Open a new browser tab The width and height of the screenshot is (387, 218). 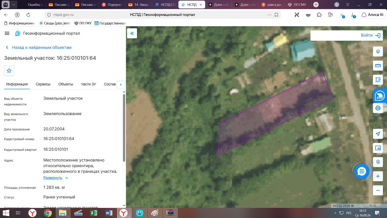(x=316, y=5)
